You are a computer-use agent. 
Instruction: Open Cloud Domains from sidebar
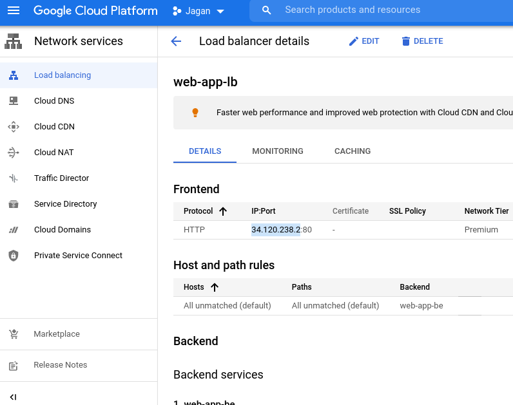click(79, 230)
